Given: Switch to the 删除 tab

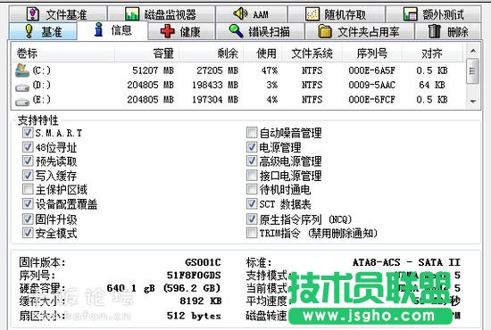Looking at the screenshot, I should (448, 31).
